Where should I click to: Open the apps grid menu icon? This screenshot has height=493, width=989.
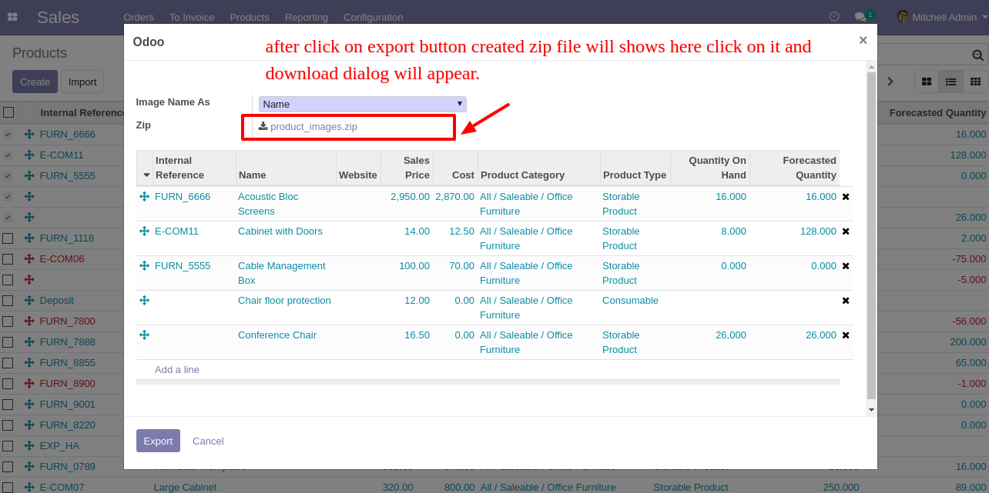pos(12,16)
